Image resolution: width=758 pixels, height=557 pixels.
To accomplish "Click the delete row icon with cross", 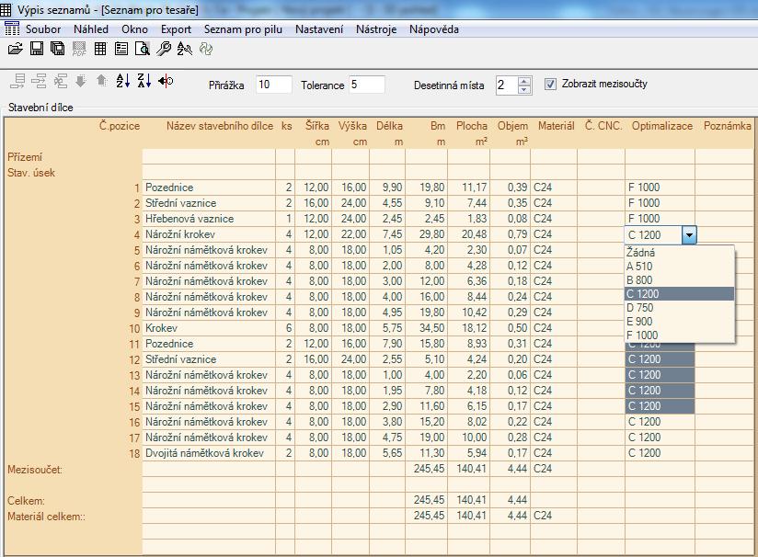I will click(x=60, y=81).
